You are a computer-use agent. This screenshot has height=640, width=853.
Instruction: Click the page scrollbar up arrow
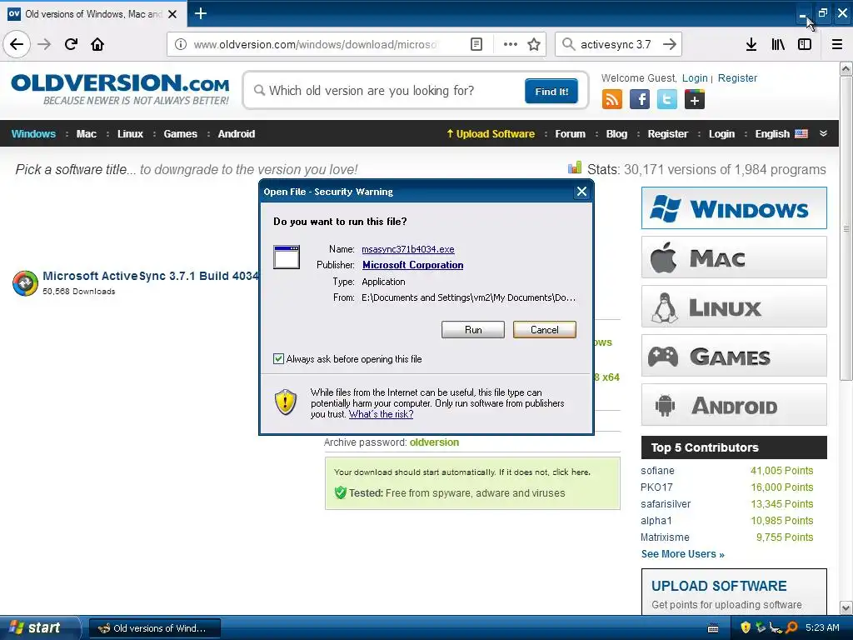(x=846, y=68)
